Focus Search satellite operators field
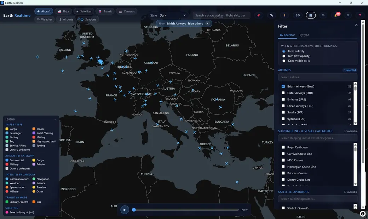 click(317, 199)
